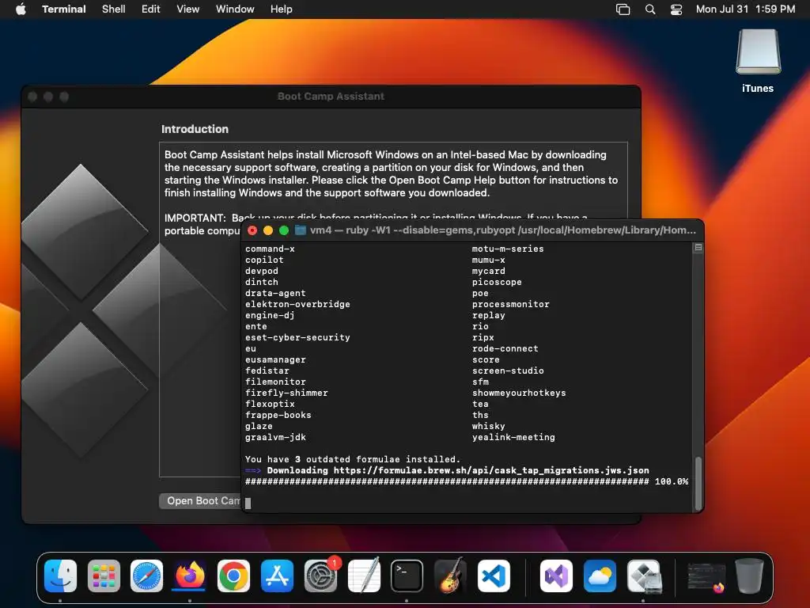Click 'picoscope' in the Terminal output
This screenshot has width=810, height=608.
pos(497,283)
